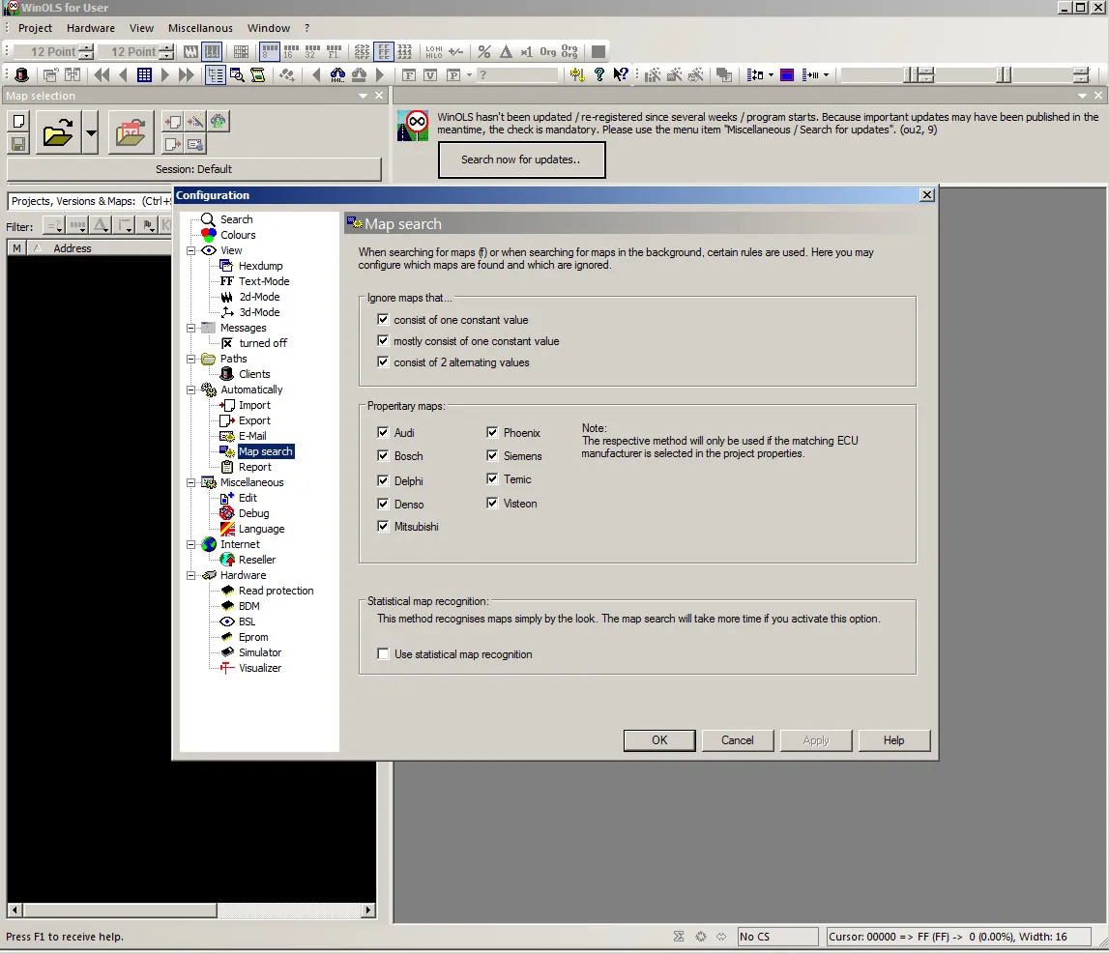Open the Hardware menu
The height and width of the screenshot is (954, 1109).
tap(91, 28)
